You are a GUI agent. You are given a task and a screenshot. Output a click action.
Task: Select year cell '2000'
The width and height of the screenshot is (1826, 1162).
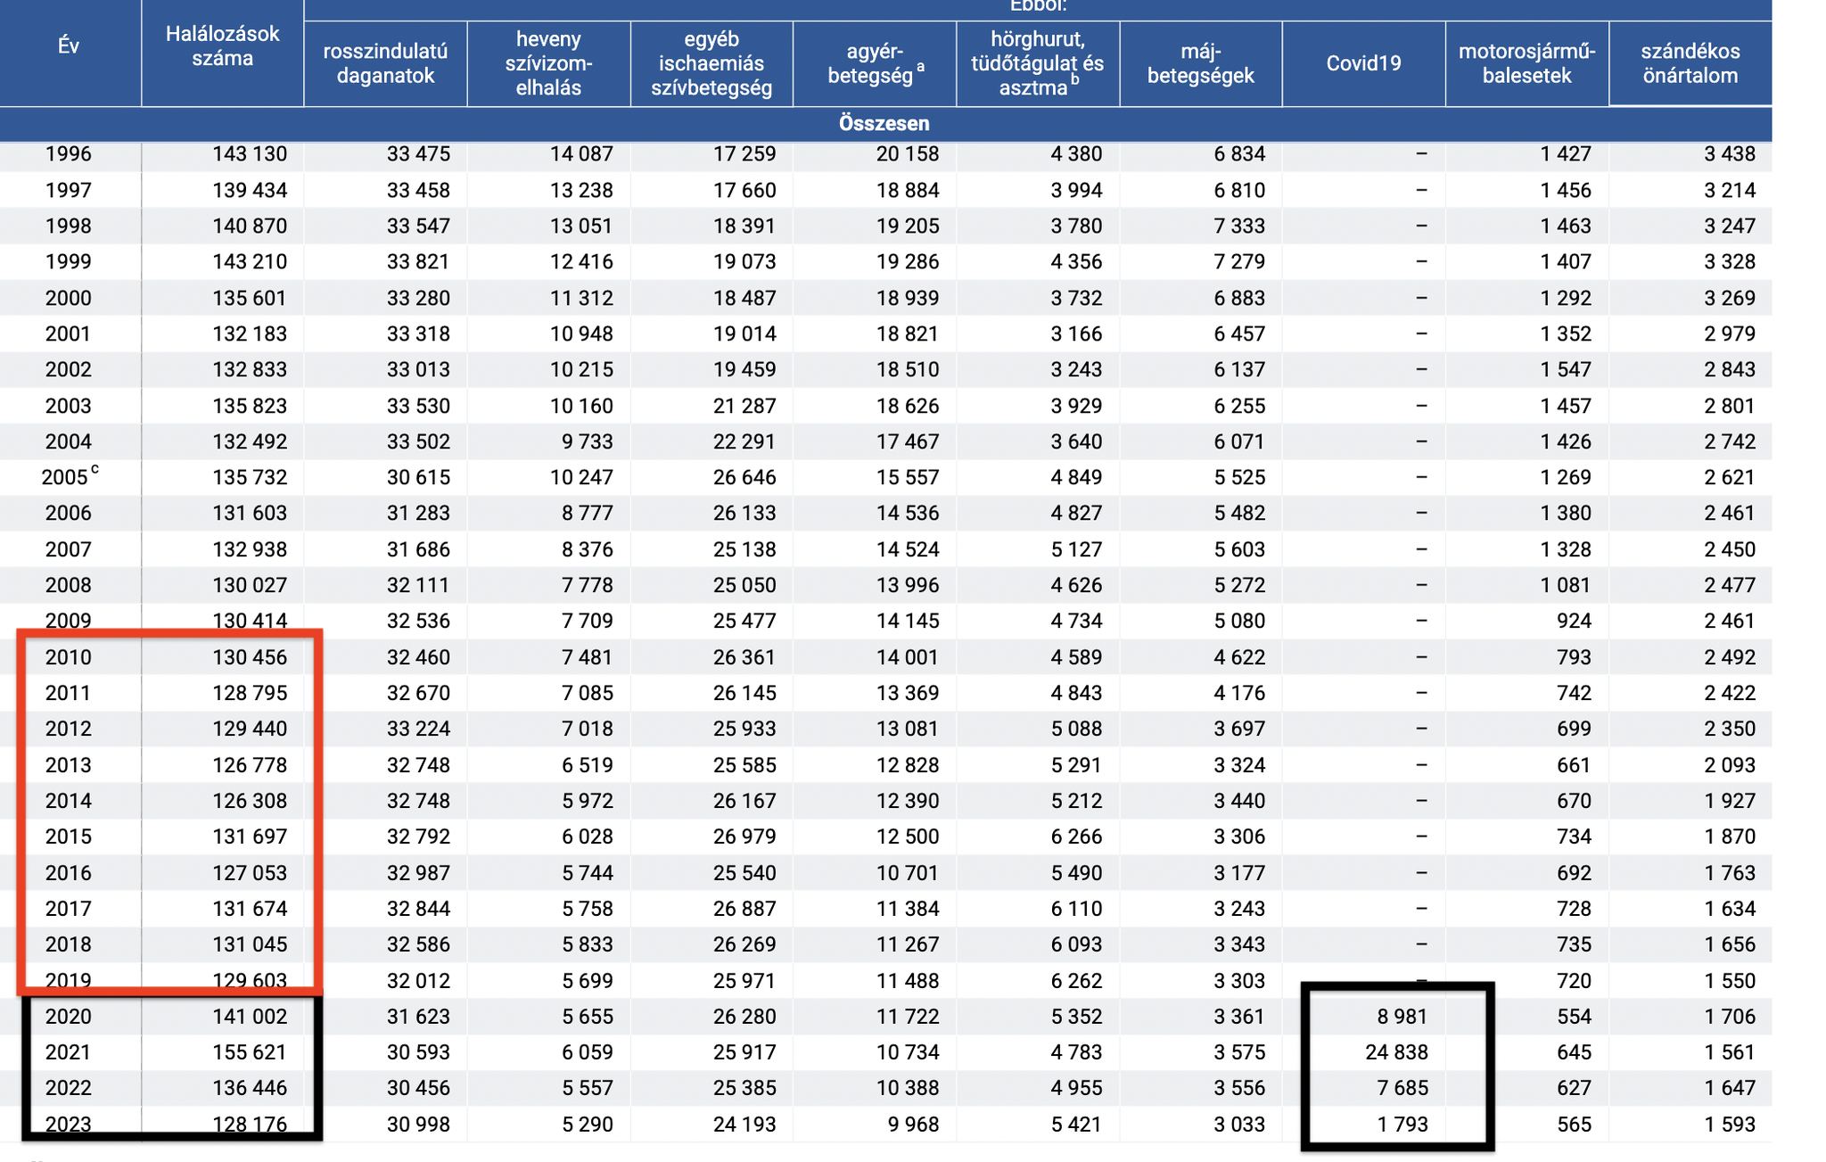click(69, 298)
